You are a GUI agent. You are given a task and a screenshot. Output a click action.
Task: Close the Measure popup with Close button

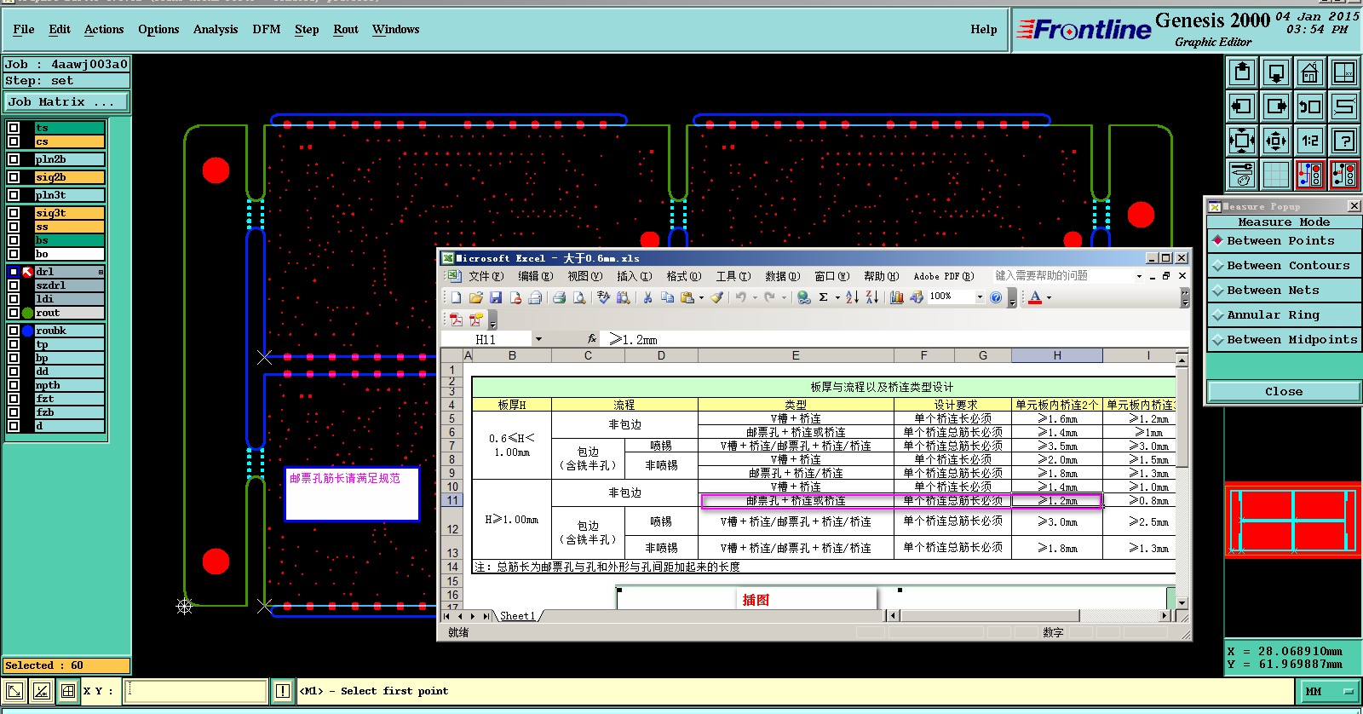point(1283,392)
